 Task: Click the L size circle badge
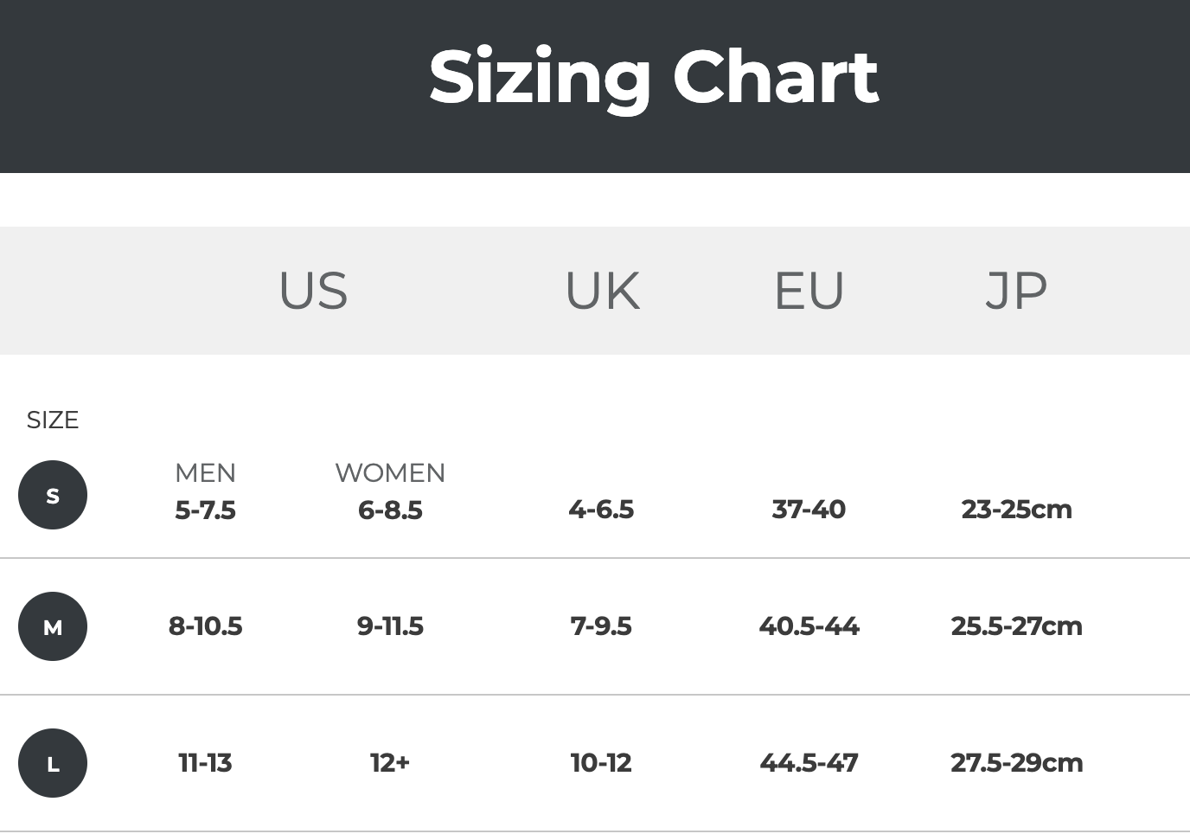pyautogui.click(x=53, y=763)
